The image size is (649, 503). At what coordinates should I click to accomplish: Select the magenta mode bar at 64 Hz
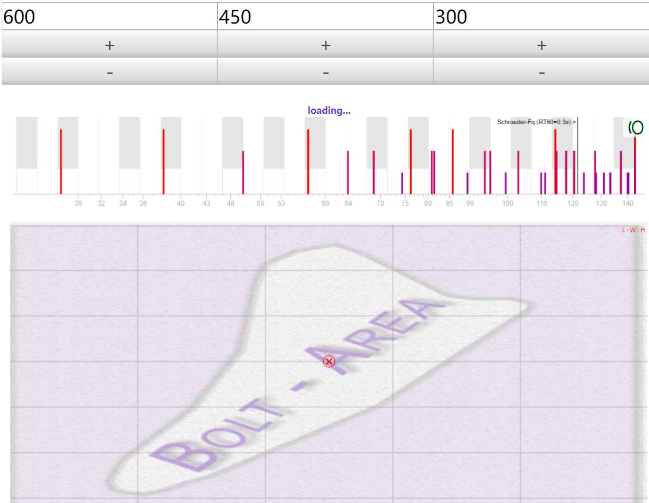348,172
